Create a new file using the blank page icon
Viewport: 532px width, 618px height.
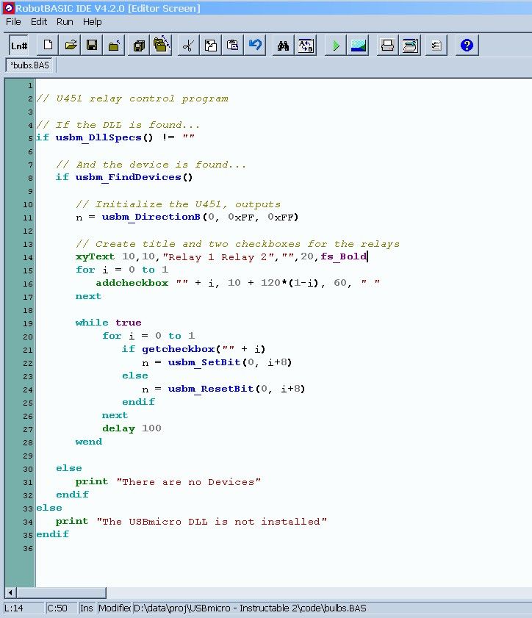point(48,46)
